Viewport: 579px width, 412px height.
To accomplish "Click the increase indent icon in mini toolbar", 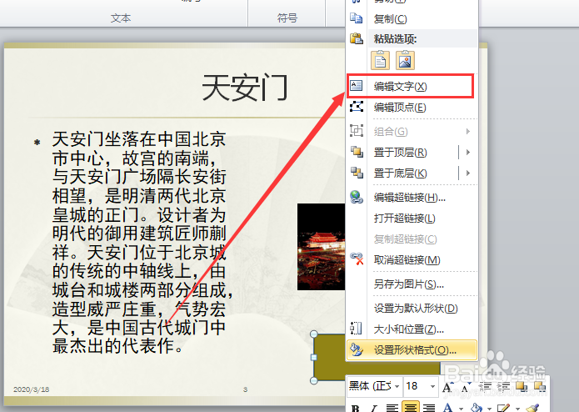I will 503,387.
